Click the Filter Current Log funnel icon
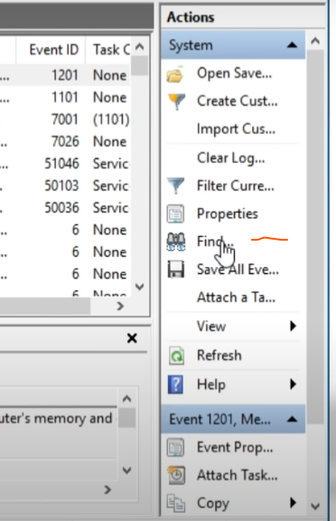 175,185
